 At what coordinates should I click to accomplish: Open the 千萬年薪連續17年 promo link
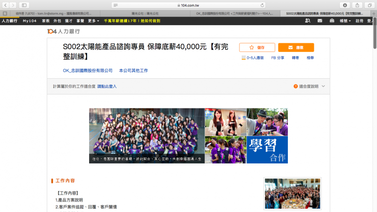(132, 21)
